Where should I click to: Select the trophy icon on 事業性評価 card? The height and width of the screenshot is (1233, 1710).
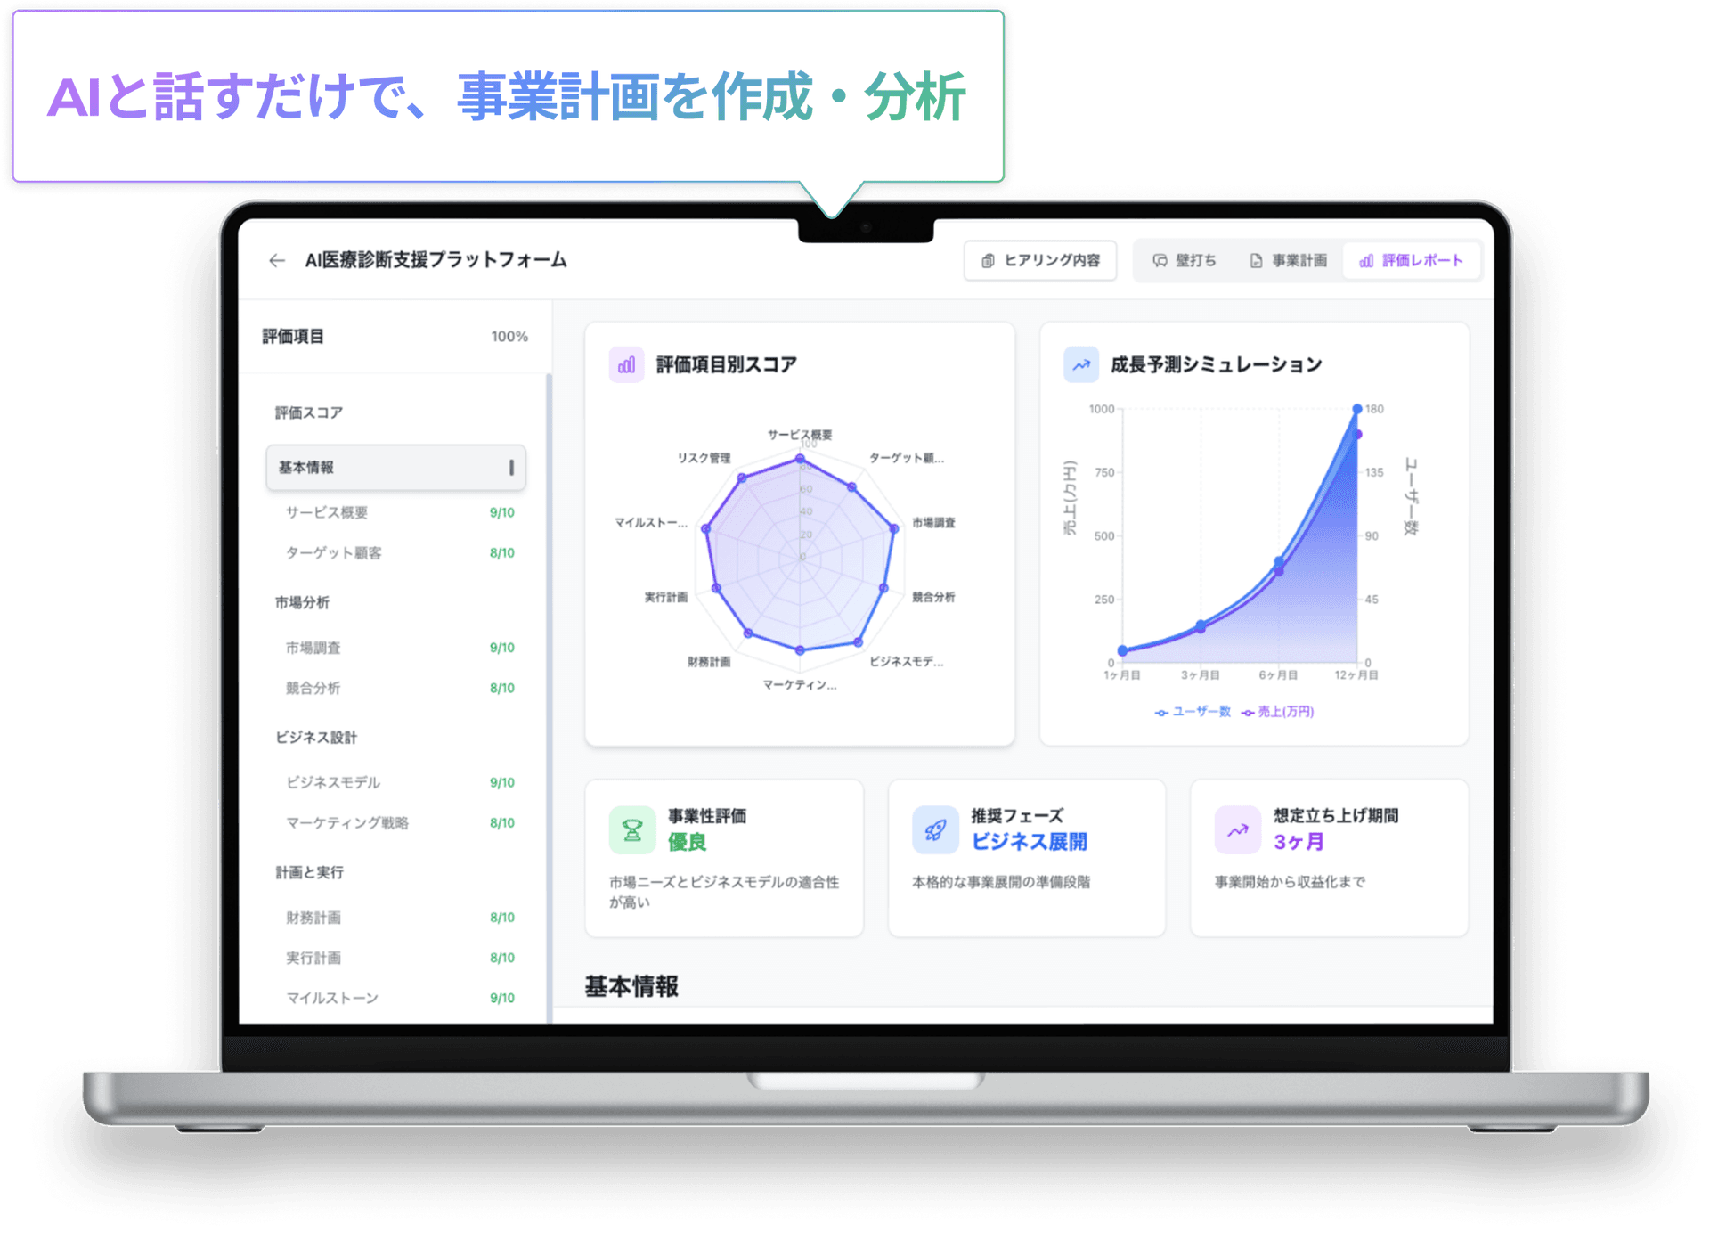click(631, 829)
